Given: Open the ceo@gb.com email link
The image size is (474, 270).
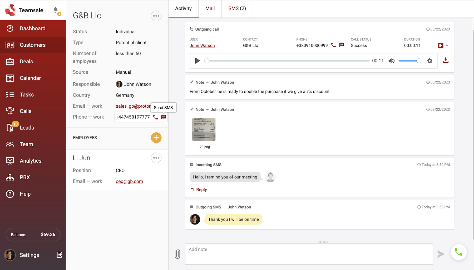Looking at the screenshot, I should (x=129, y=181).
